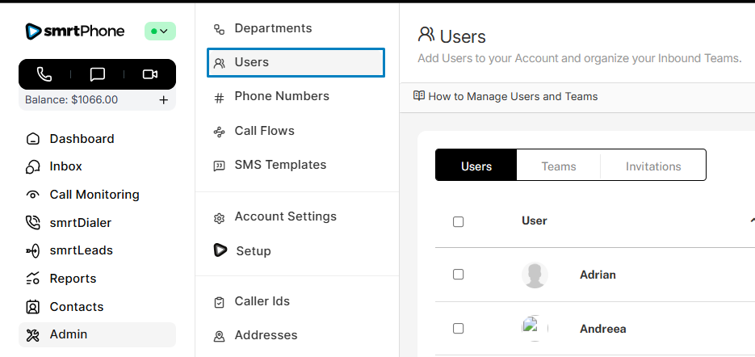Open the chat message icon in the black bar
This screenshot has height=357, width=755.
[x=98, y=74]
